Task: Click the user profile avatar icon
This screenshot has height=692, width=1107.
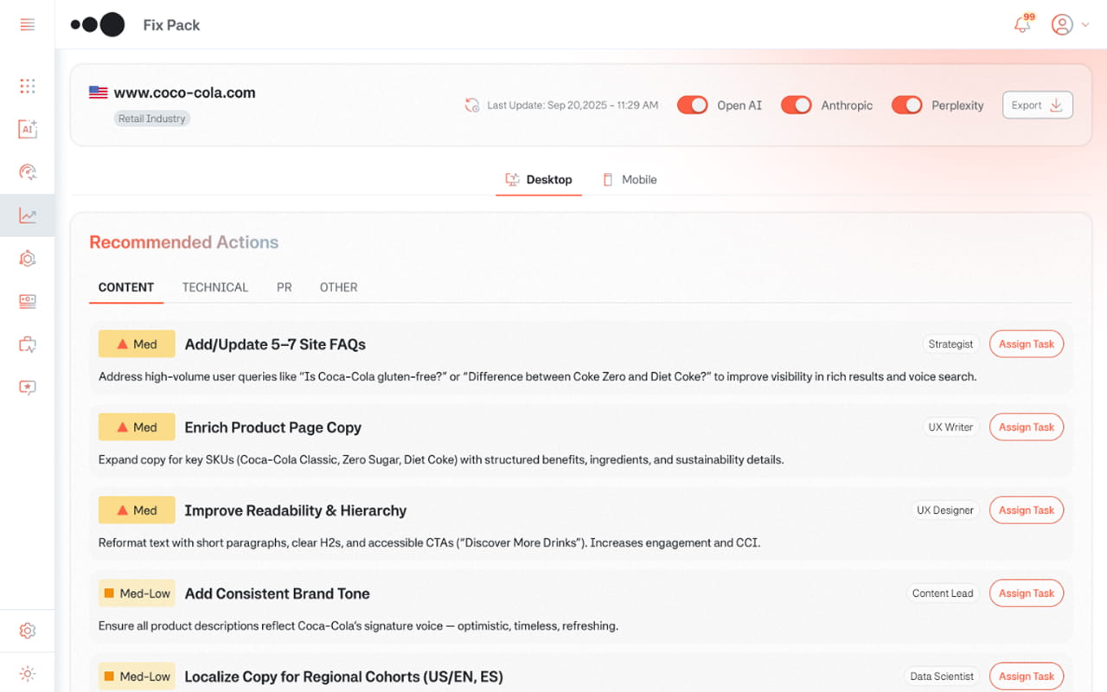Action: click(x=1062, y=25)
